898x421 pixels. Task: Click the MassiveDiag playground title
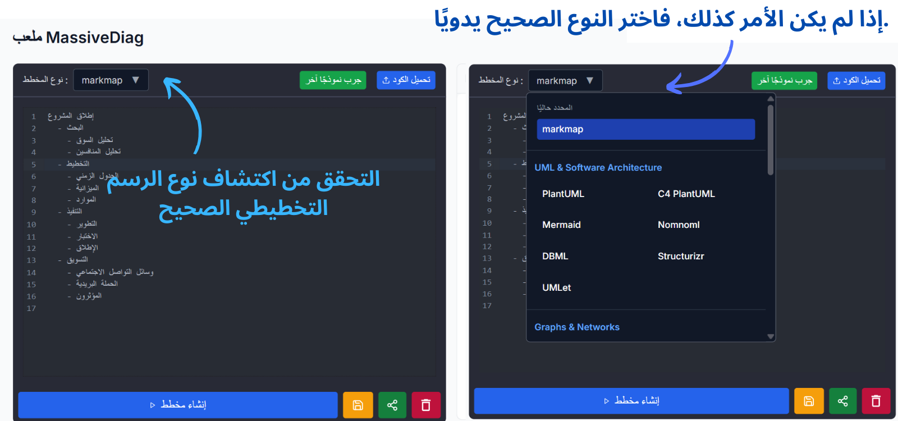coord(78,37)
